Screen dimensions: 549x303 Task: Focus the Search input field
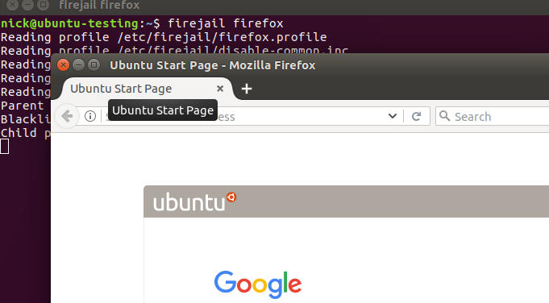[x=493, y=116]
